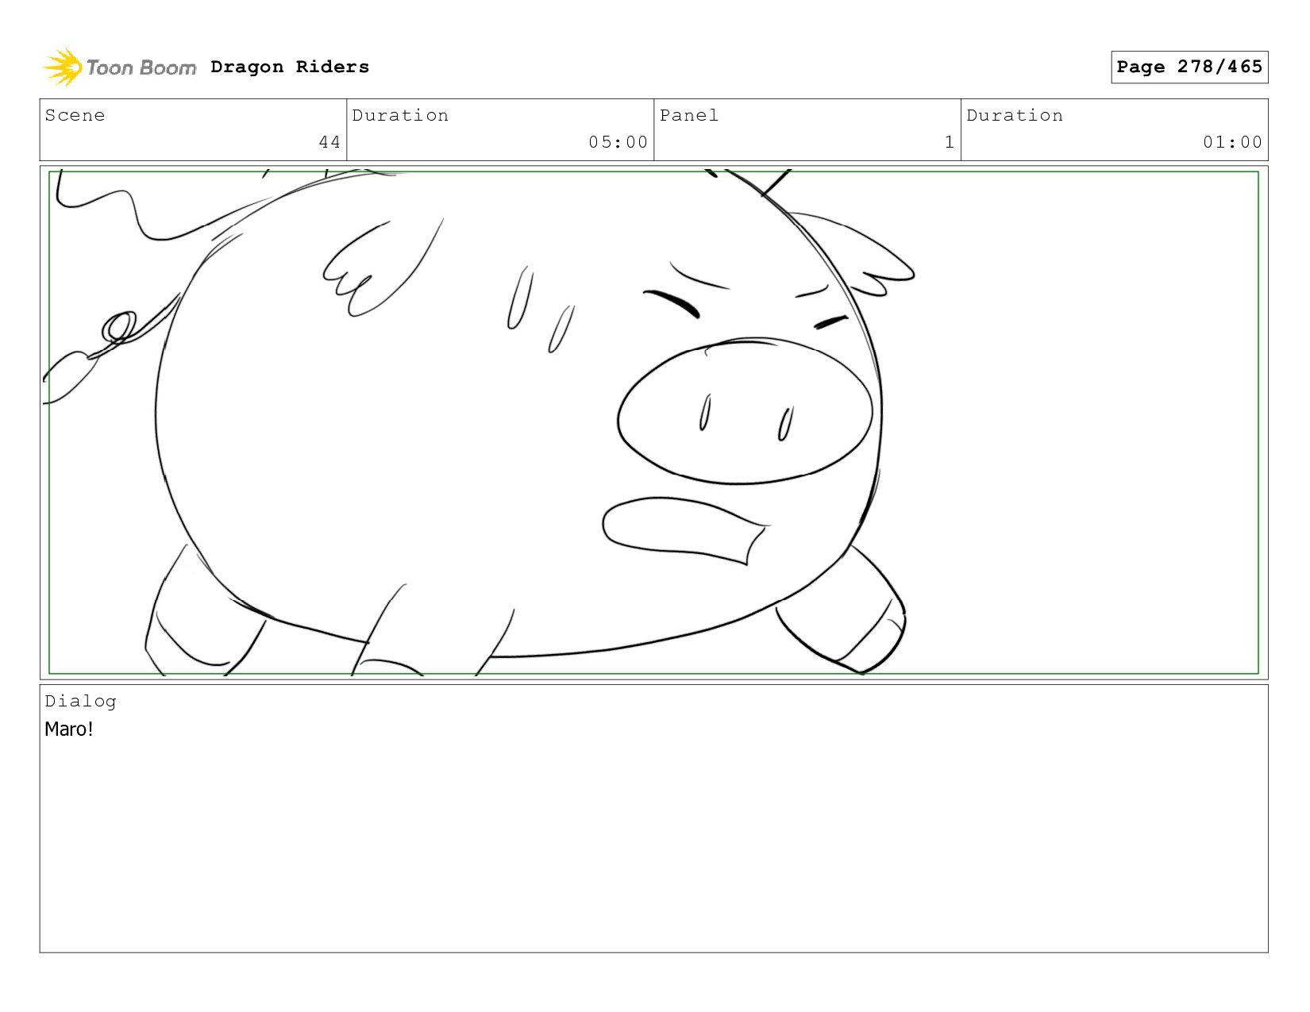Viewport: 1310px width, 1012px height.
Task: Click the dialog text Maro!
Action: pos(69,729)
